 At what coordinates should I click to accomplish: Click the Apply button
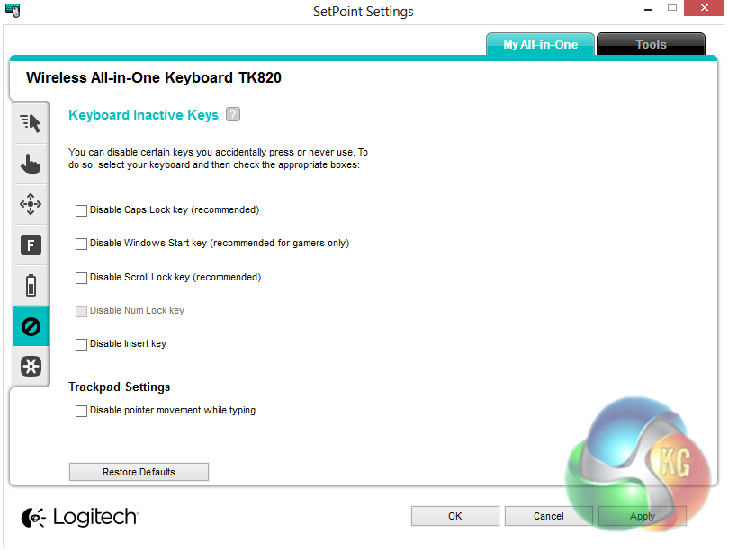pos(643,516)
